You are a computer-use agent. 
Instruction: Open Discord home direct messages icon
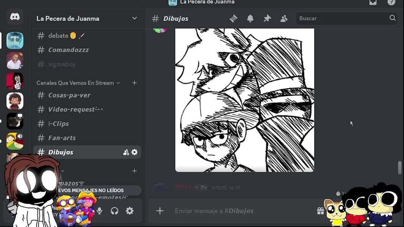pos(15,17)
